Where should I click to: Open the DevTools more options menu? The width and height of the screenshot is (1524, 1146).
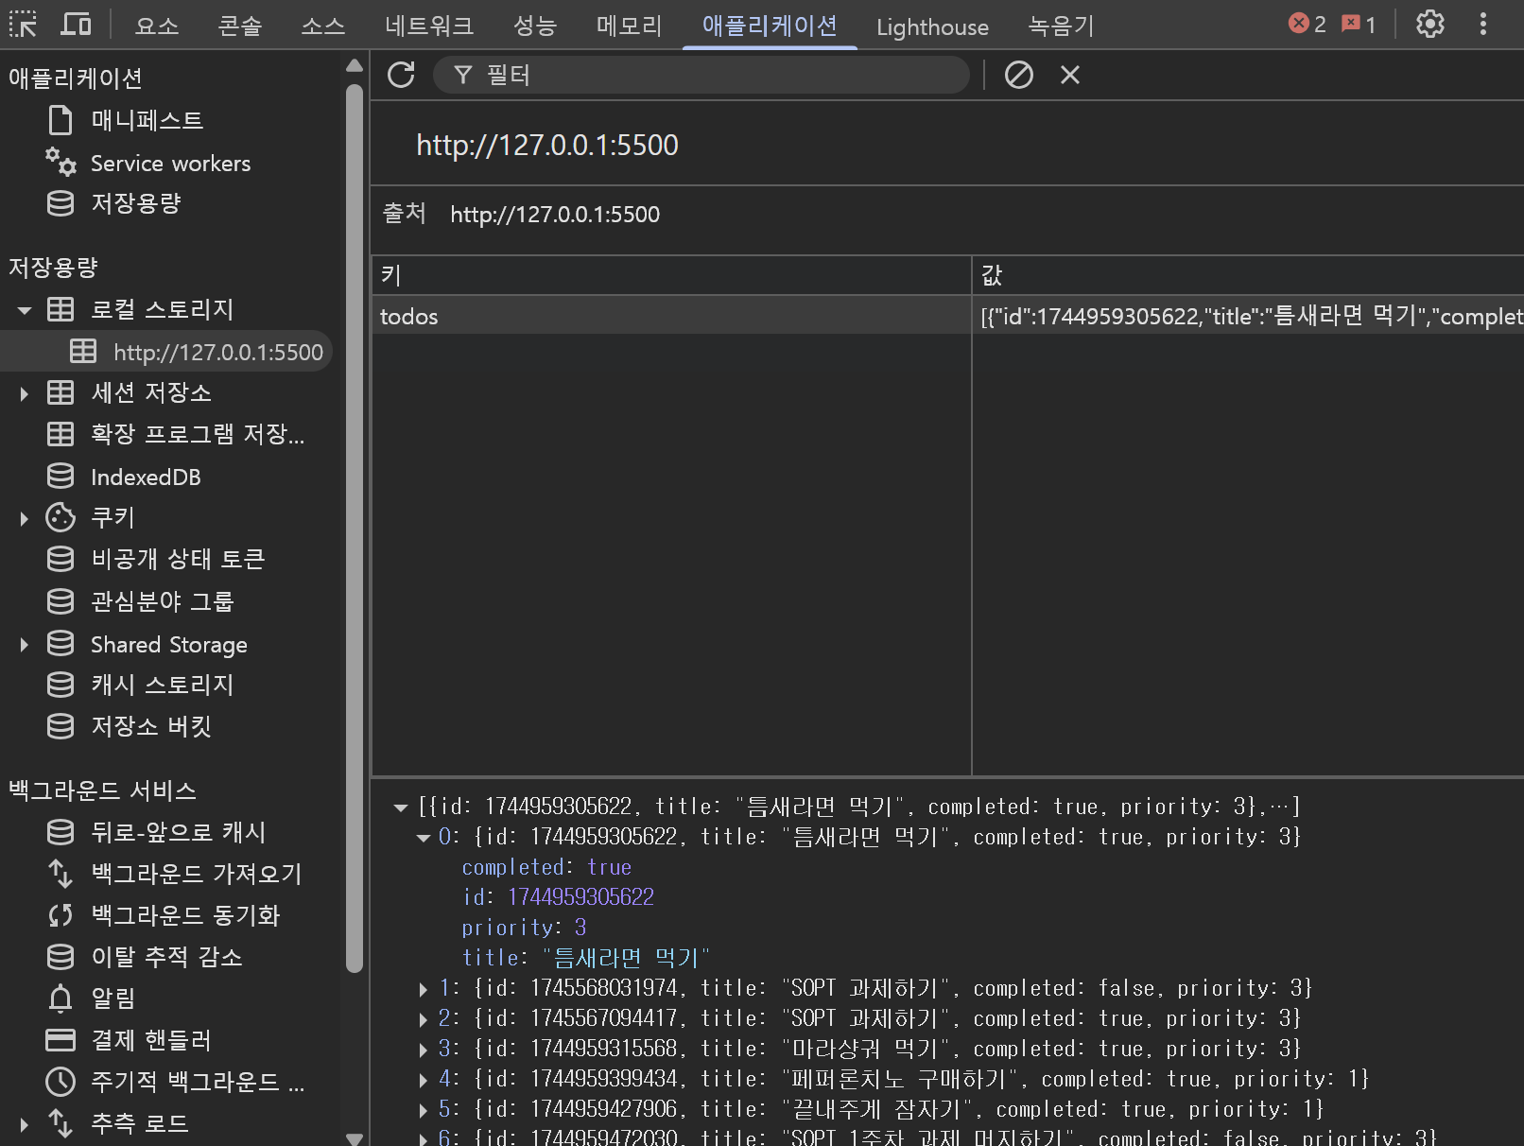[1483, 25]
